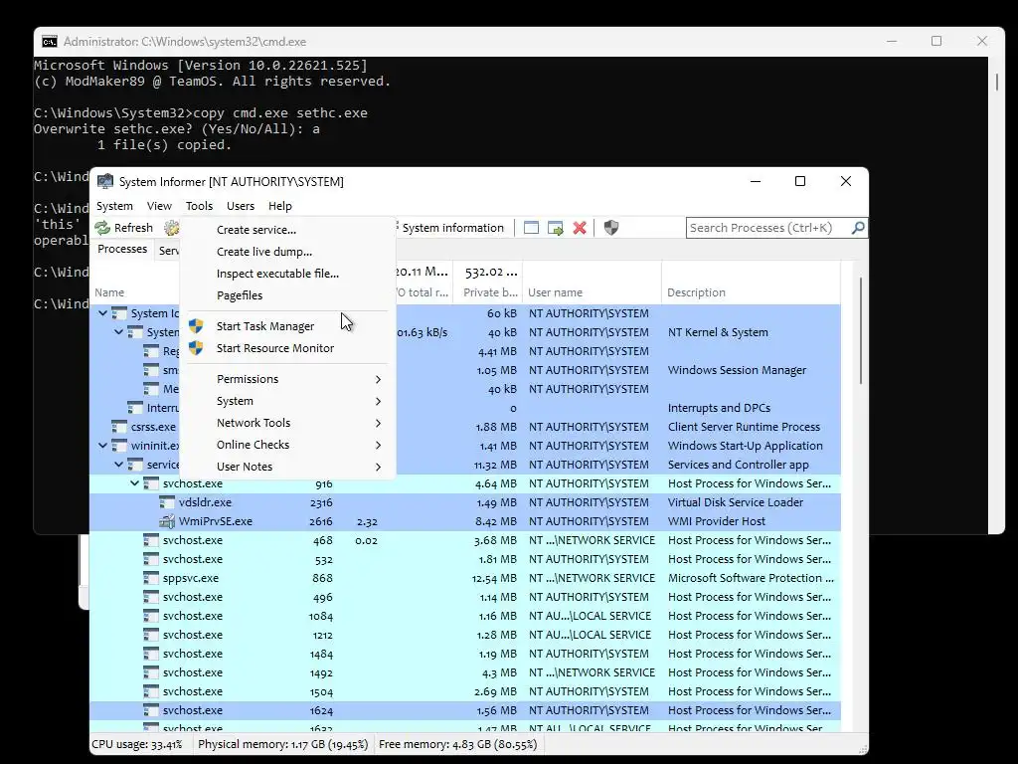This screenshot has width=1018, height=764.
Task: Focus the Search Processes input field
Action: point(768,228)
